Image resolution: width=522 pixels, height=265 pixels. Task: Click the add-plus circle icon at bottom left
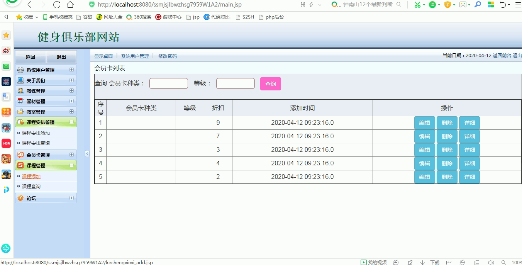(x=6, y=248)
